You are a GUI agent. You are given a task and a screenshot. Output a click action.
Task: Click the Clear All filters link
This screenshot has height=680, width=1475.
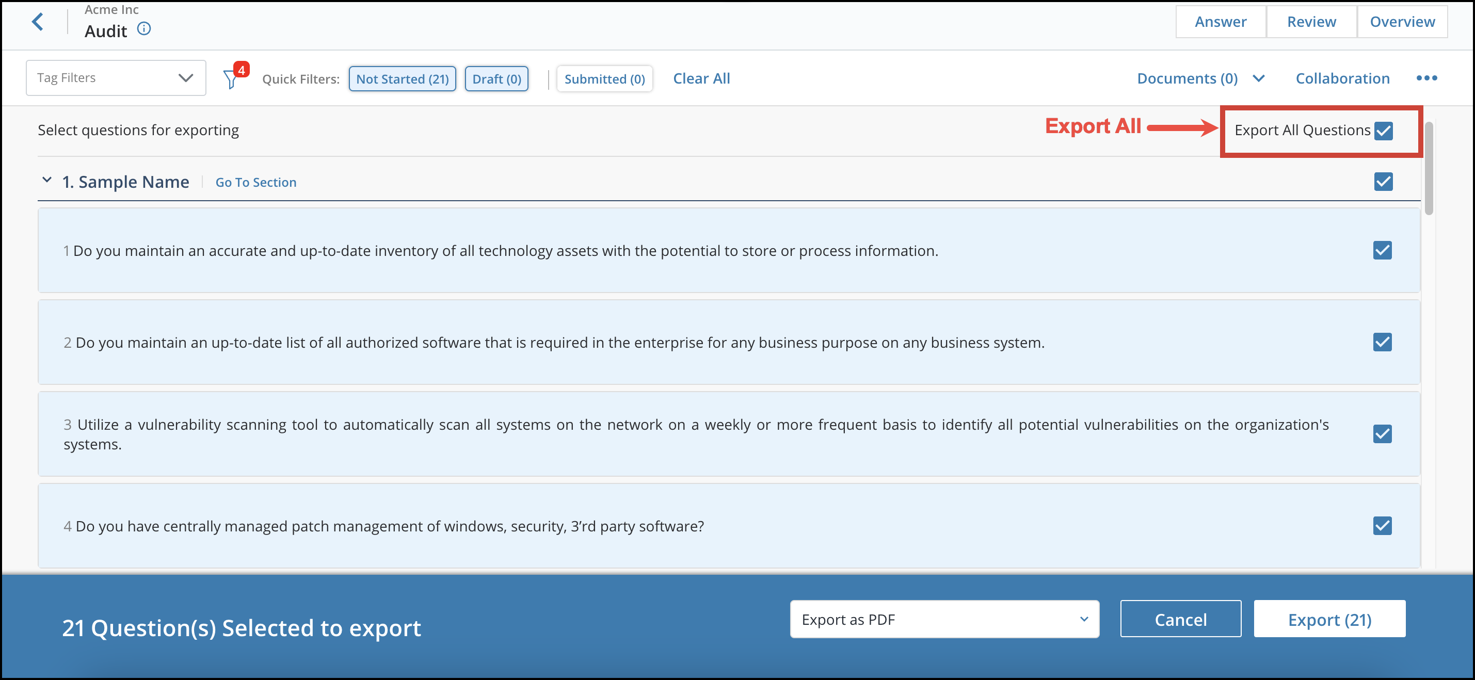[701, 78]
